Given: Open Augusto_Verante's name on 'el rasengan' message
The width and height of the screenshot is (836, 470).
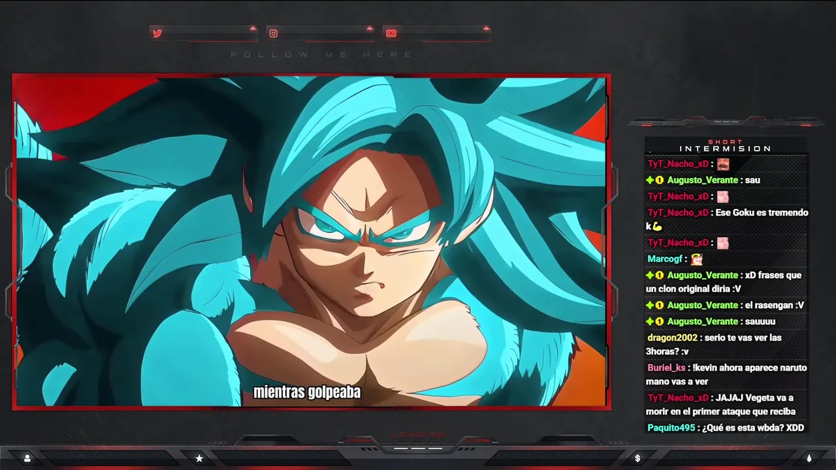Looking at the screenshot, I should pyautogui.click(x=702, y=305).
